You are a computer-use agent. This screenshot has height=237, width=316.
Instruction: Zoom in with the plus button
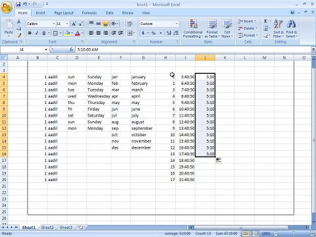coord(313,234)
